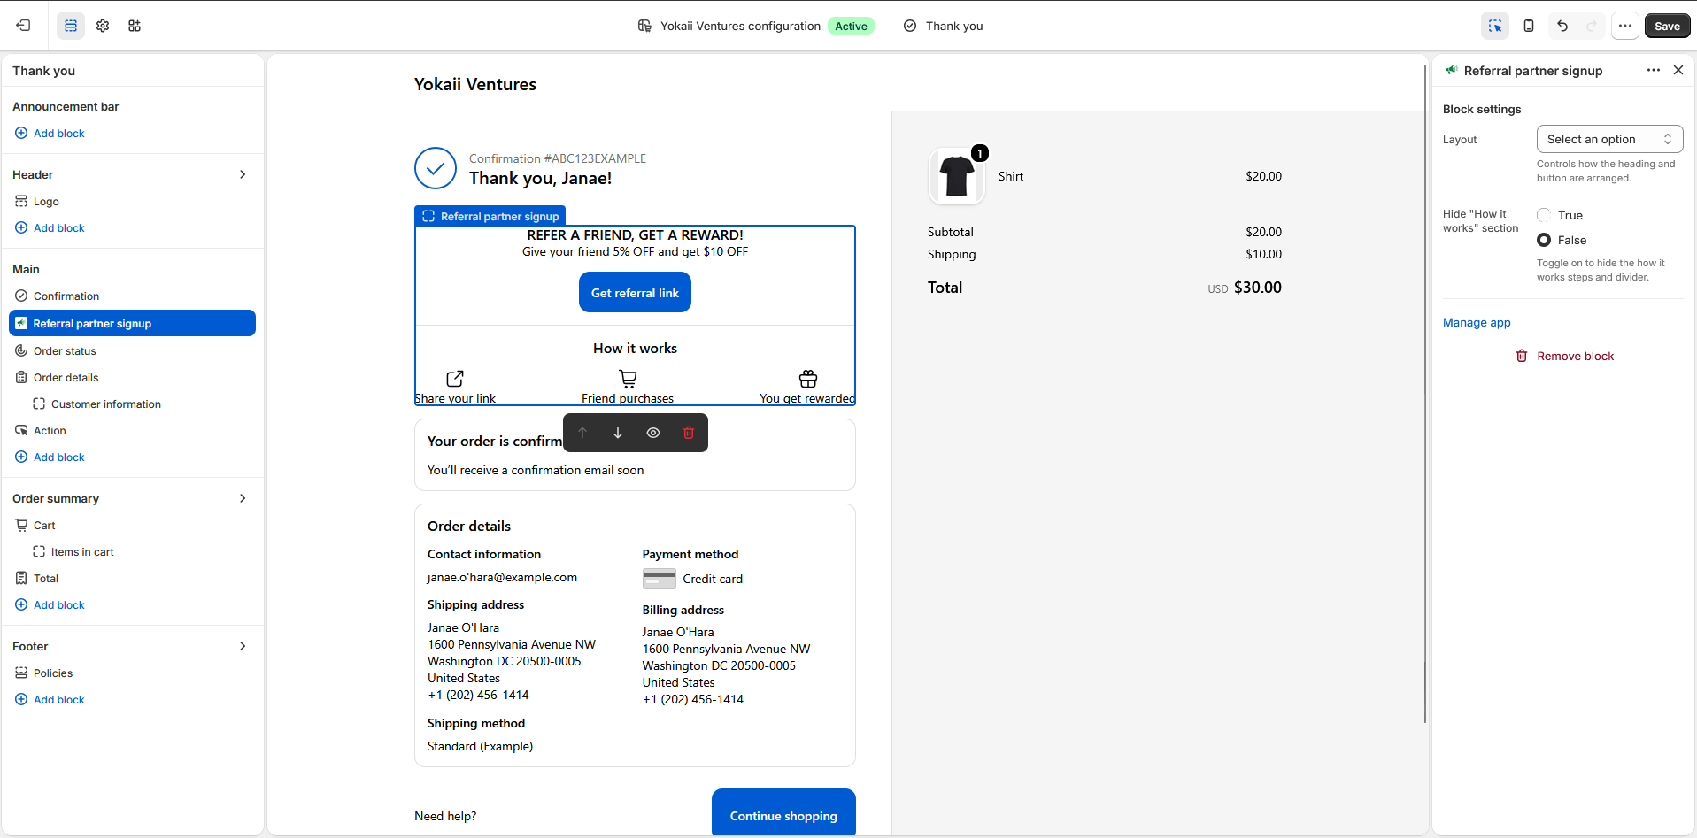
Task: Click the Save button
Action: [x=1667, y=26]
